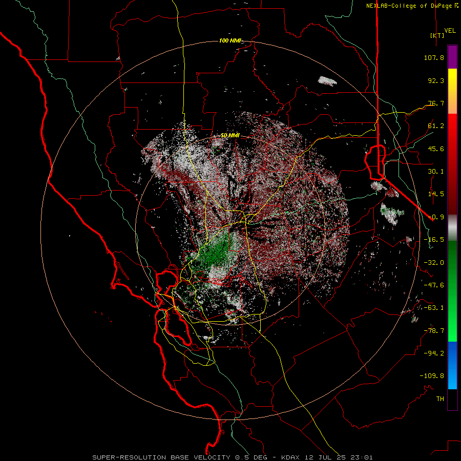Click the -63.1 velocity scale value
The width and height of the screenshot is (461, 461).
pos(434,308)
